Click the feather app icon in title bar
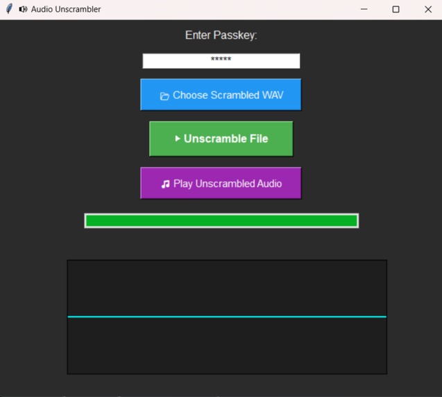The width and height of the screenshot is (442, 397). (x=9, y=9)
